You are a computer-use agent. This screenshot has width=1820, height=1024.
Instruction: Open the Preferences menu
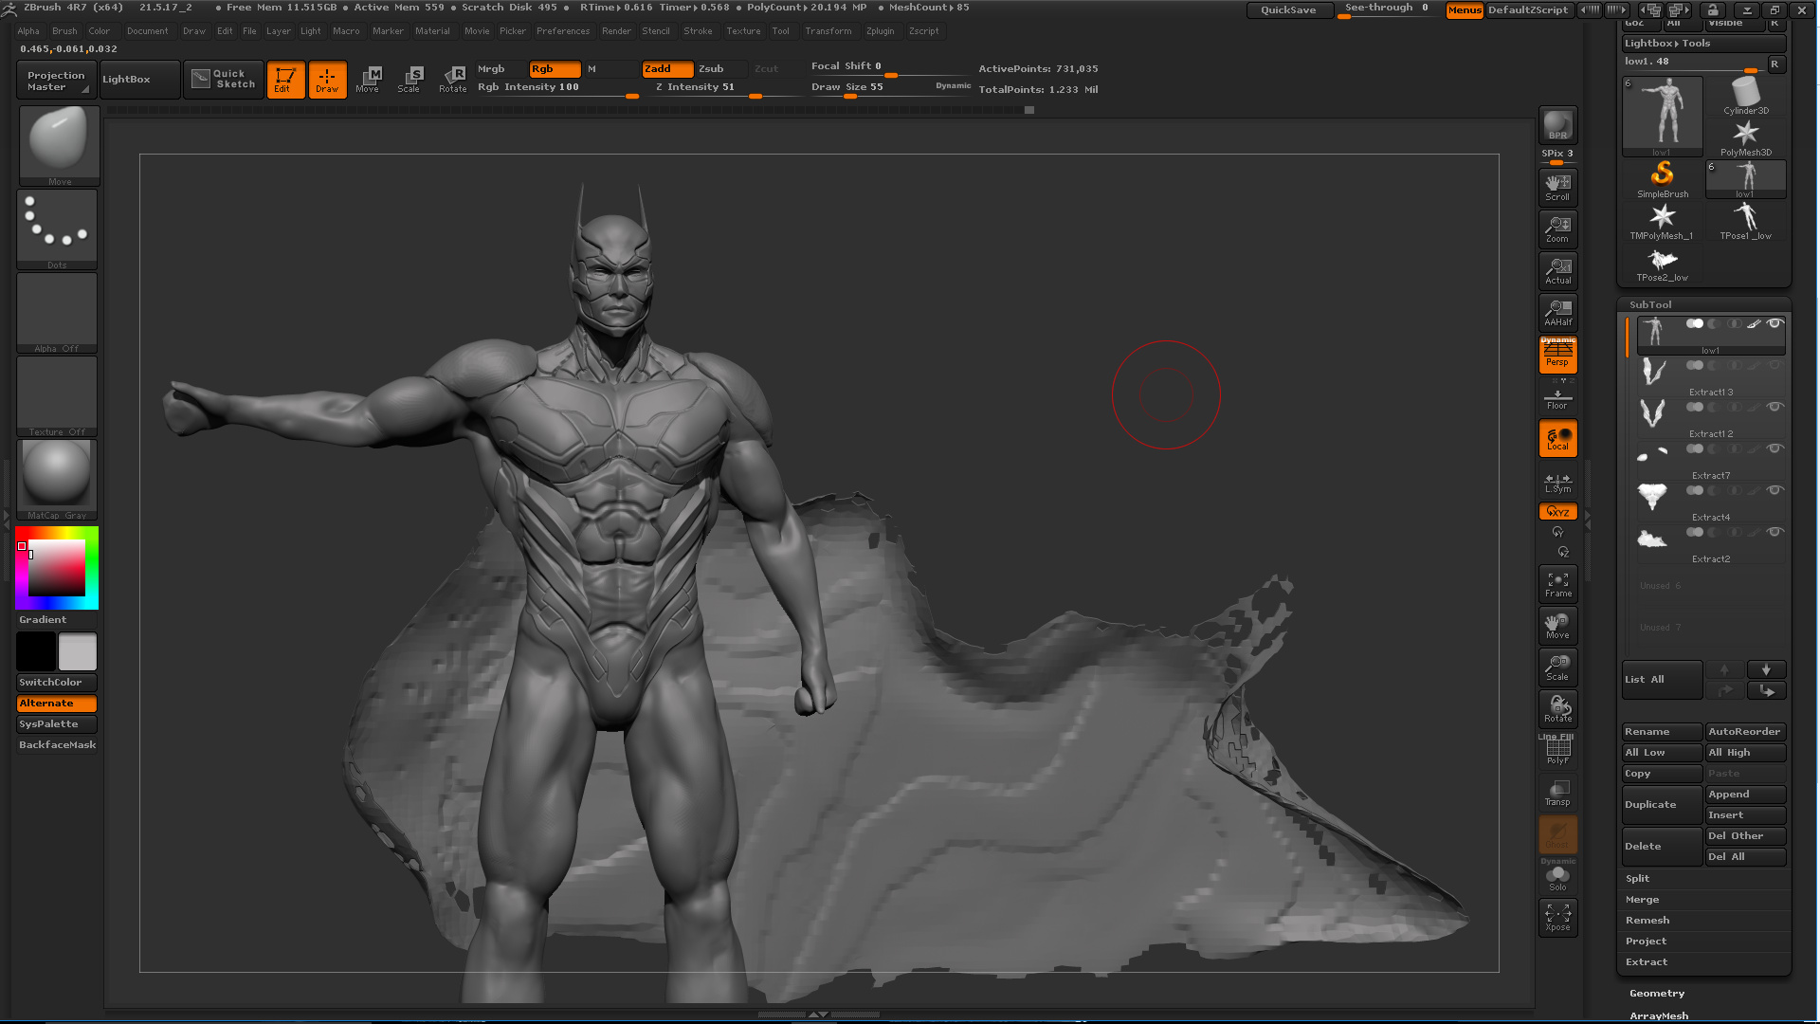563,31
